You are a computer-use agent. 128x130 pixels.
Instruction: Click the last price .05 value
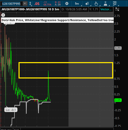click(37, 4)
